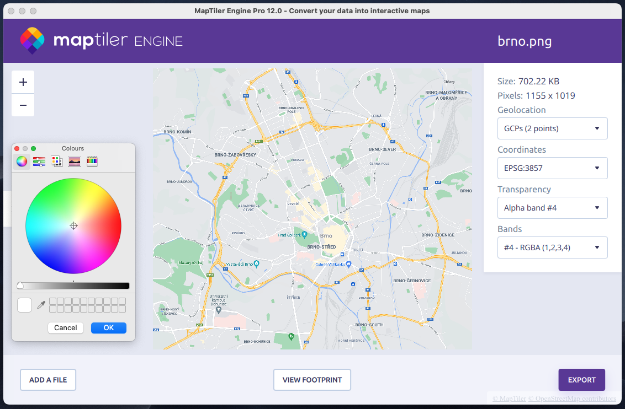Select the colour wheel picker tab
The height and width of the screenshot is (409, 625).
[x=22, y=161]
